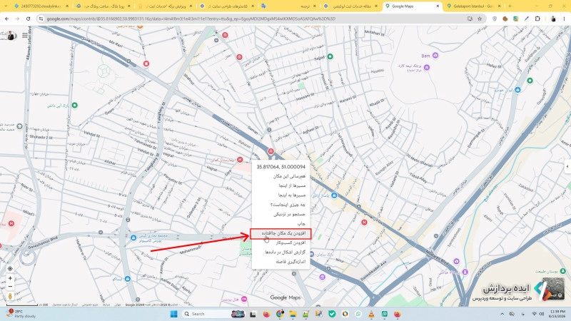Close the Google Maps tab
The width and height of the screenshot is (571, 321).
click(x=438, y=6)
